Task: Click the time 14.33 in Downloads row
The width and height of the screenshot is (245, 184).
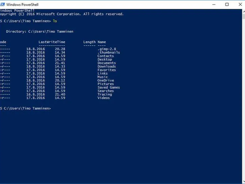Action: [60, 66]
